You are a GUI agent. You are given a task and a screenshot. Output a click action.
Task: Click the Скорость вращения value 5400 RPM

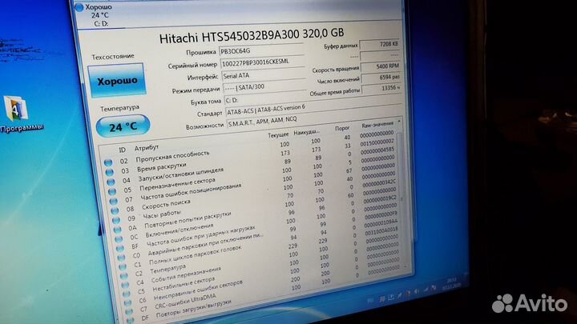pos(380,66)
